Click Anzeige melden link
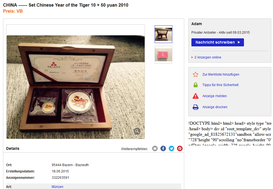This screenshot has height=189, width=273. [215, 96]
